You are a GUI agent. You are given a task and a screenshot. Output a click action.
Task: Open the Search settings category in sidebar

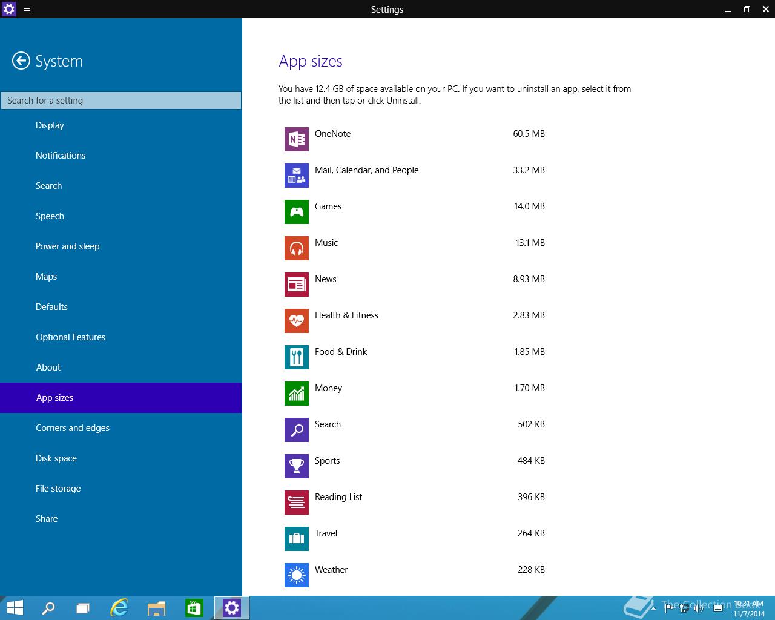click(121, 186)
